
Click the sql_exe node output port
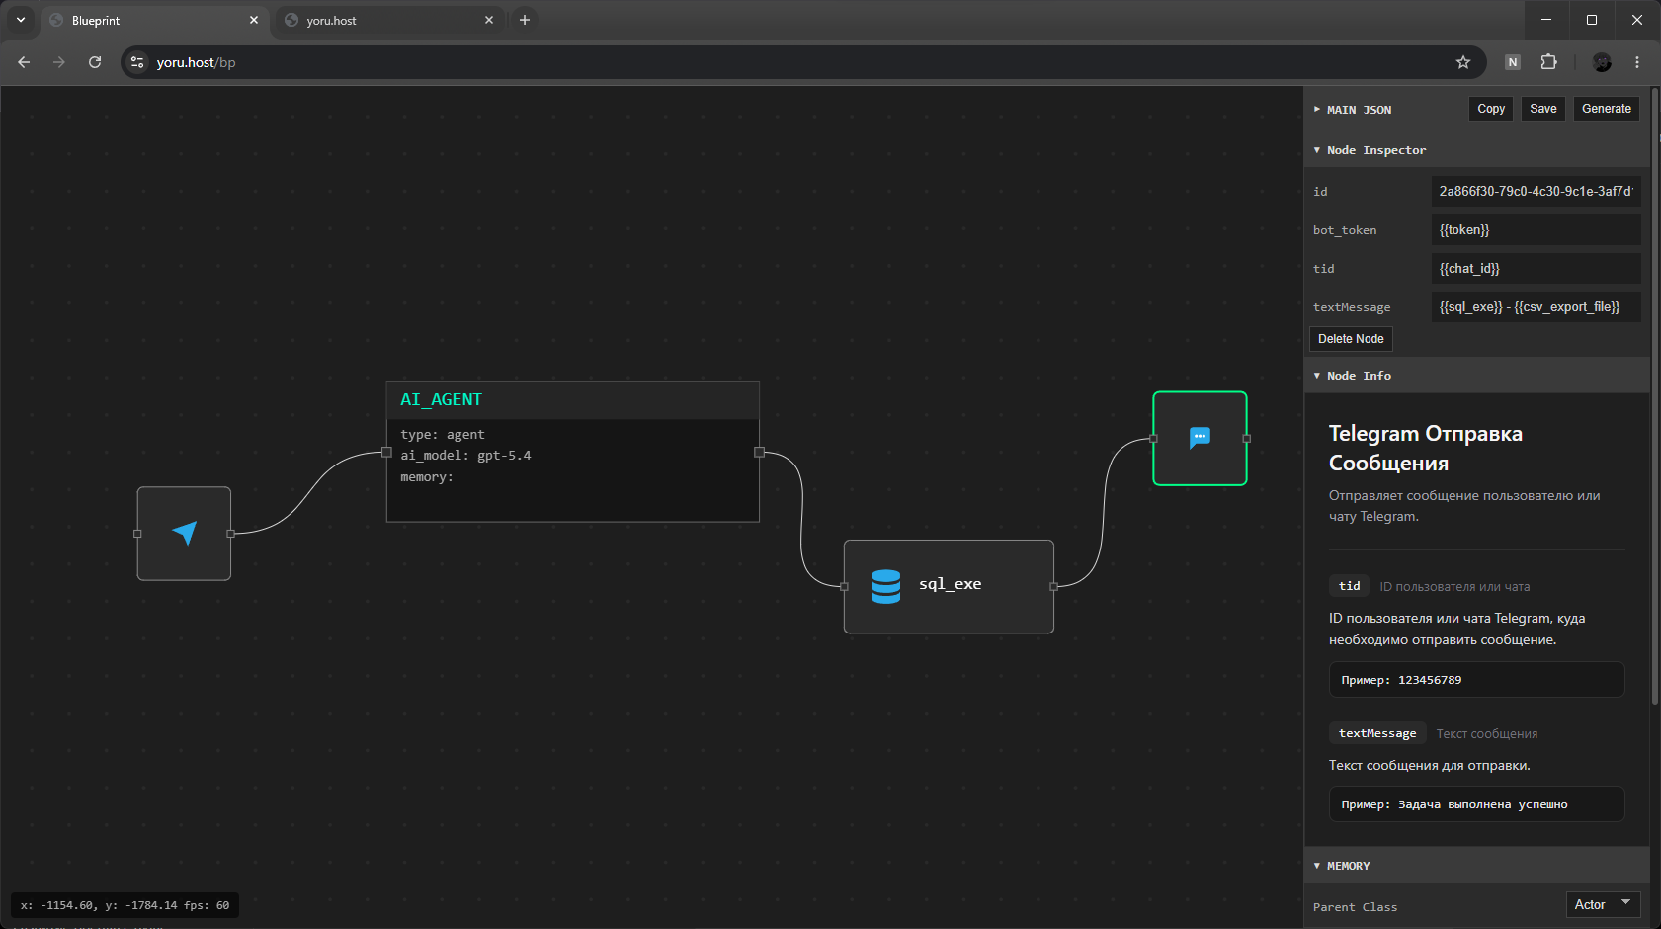click(1053, 586)
